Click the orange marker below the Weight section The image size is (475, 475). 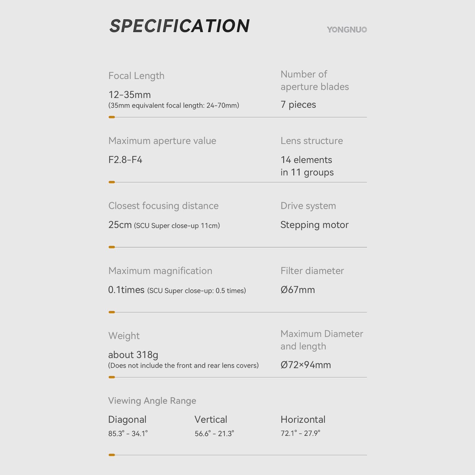(x=112, y=377)
